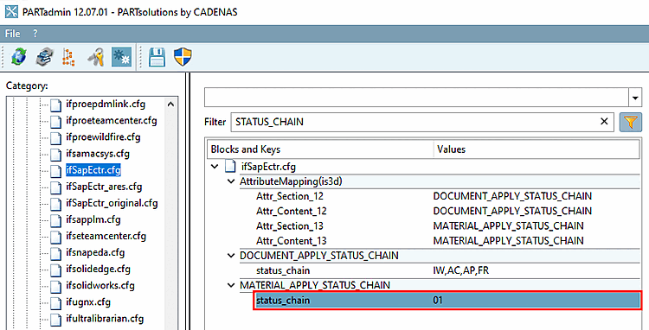Collapse the AttributeMapping(is3d) block
Viewport: 649px width, 330px height.
pyautogui.click(x=231, y=181)
